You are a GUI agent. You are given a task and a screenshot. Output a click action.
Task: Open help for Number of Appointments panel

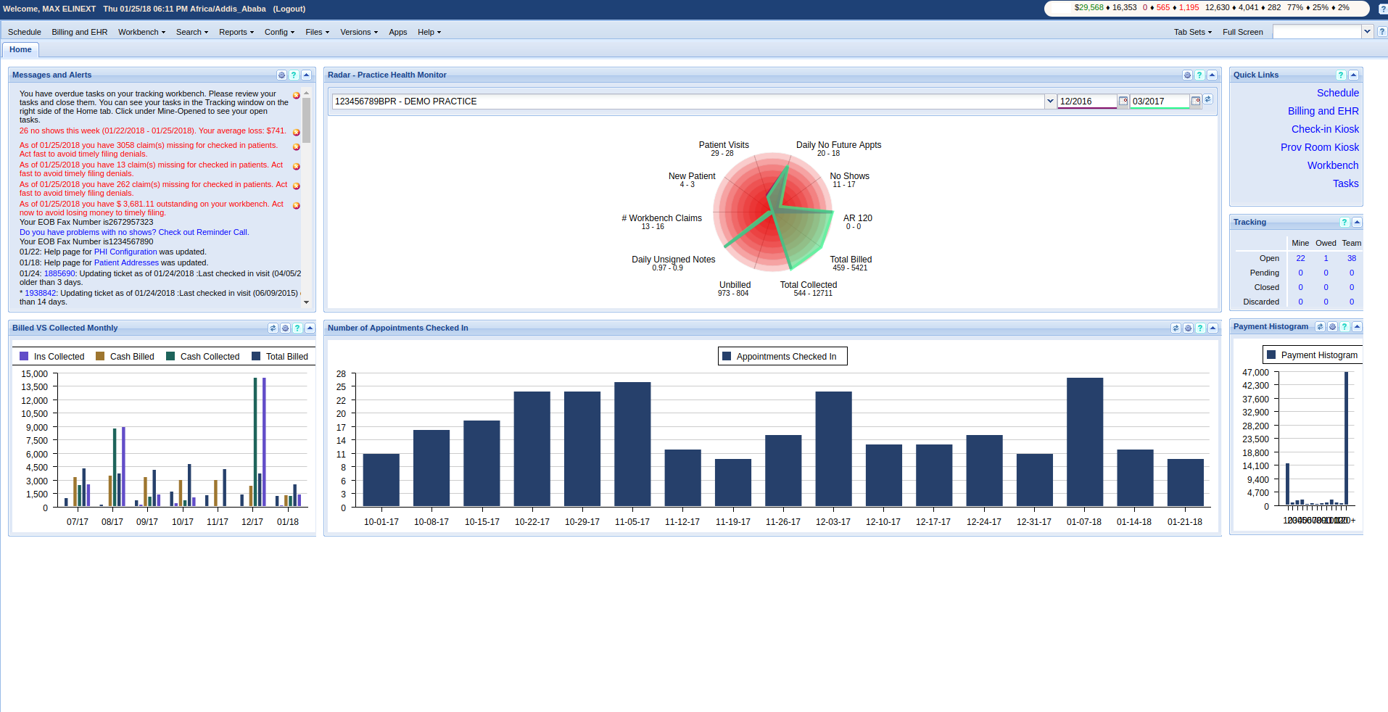[x=1200, y=328]
